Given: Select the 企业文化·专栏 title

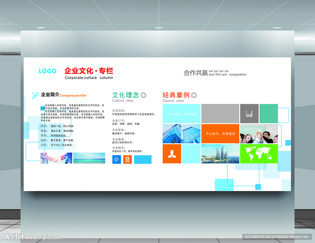Looking at the screenshot, I should (x=89, y=71).
